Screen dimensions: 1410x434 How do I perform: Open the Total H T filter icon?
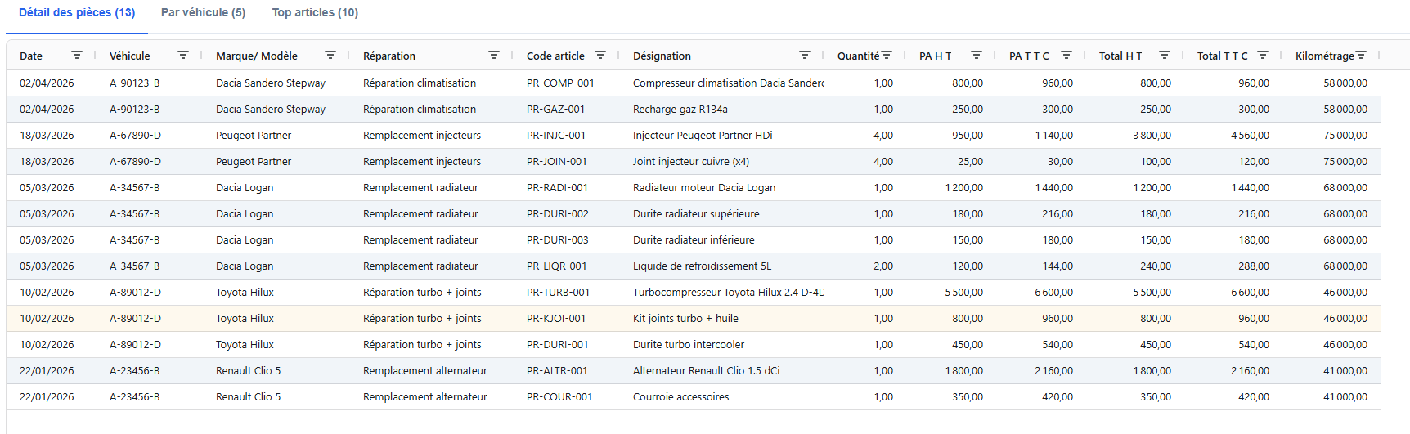point(1165,55)
